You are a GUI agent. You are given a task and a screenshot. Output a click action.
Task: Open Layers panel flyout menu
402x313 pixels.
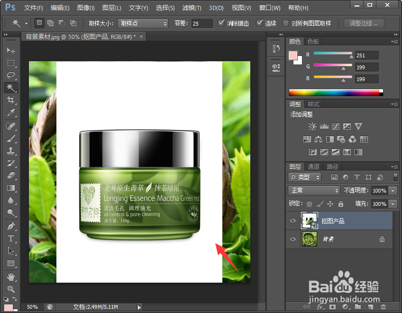pos(394,166)
